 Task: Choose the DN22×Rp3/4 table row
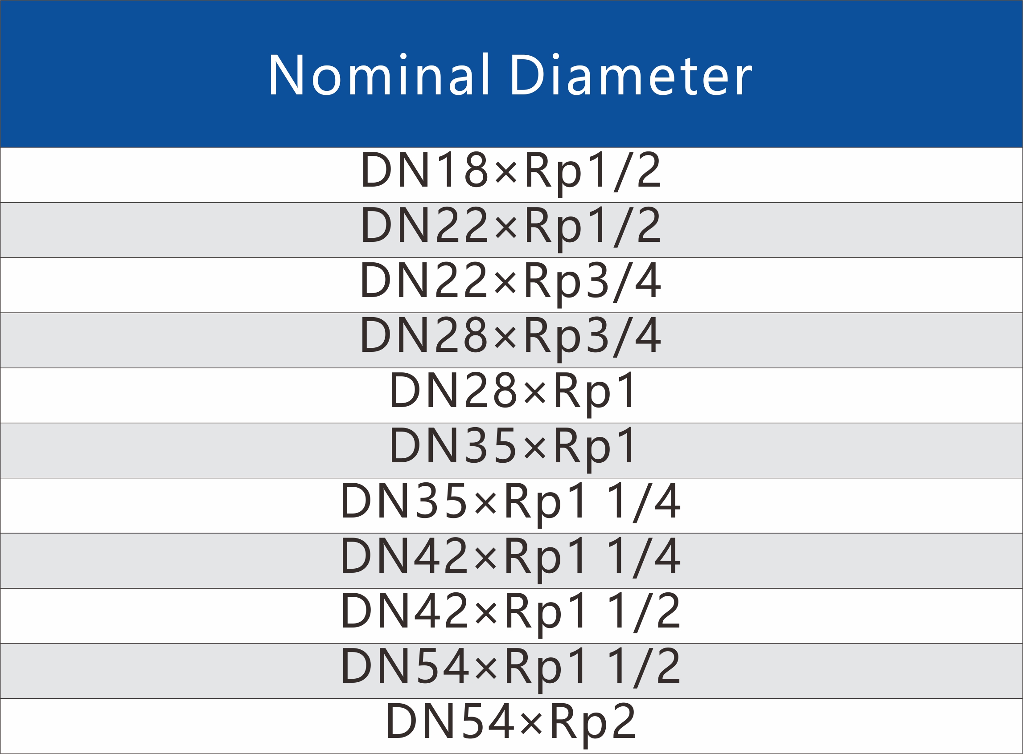(512, 285)
